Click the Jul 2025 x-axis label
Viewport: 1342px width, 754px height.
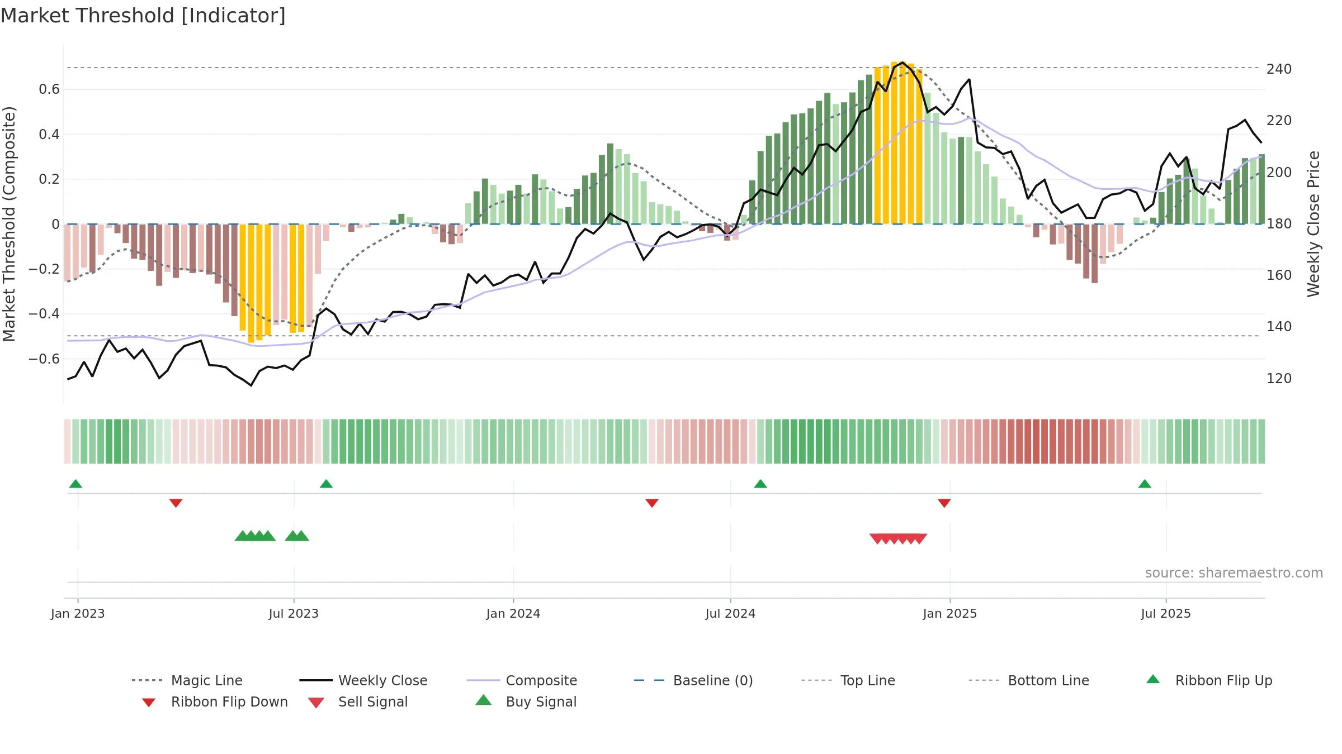(1166, 613)
